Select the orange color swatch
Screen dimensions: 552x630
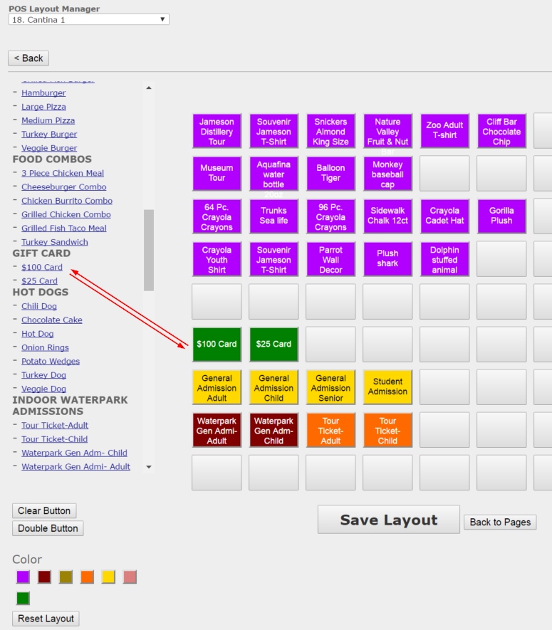87,577
